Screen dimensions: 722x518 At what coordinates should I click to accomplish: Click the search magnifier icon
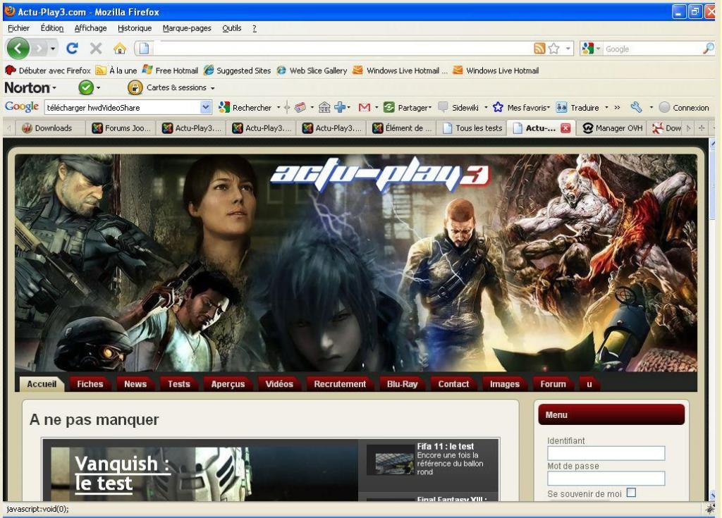(x=709, y=49)
